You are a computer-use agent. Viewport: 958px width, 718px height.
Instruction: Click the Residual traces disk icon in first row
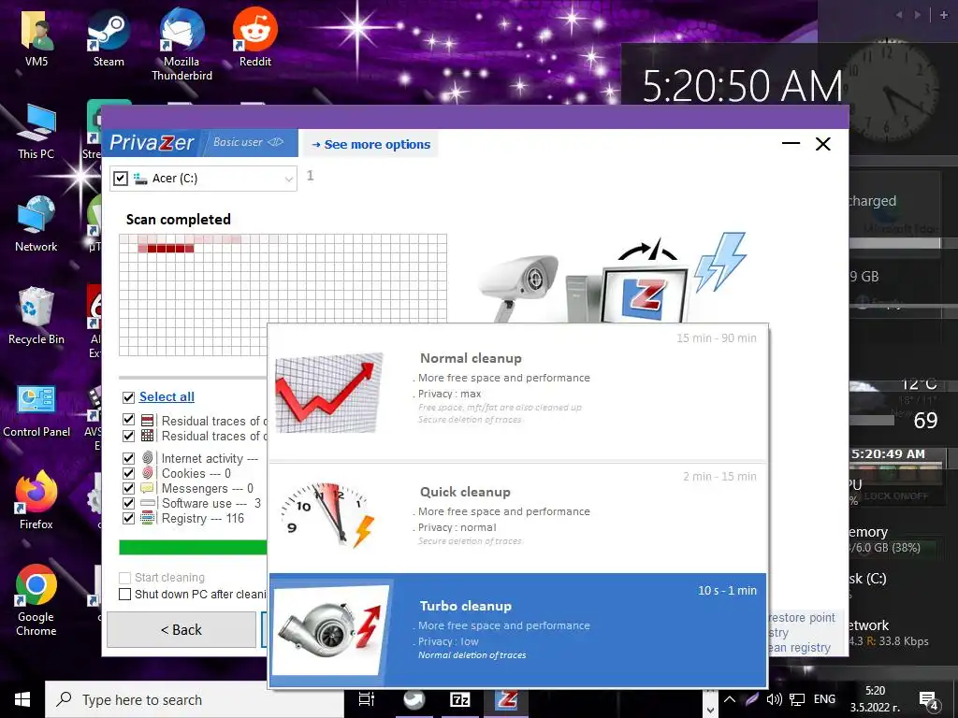click(147, 420)
